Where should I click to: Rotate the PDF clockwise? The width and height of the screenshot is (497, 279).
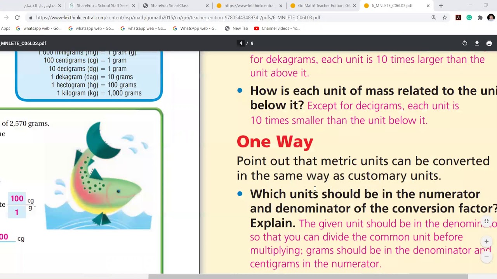tap(465, 43)
